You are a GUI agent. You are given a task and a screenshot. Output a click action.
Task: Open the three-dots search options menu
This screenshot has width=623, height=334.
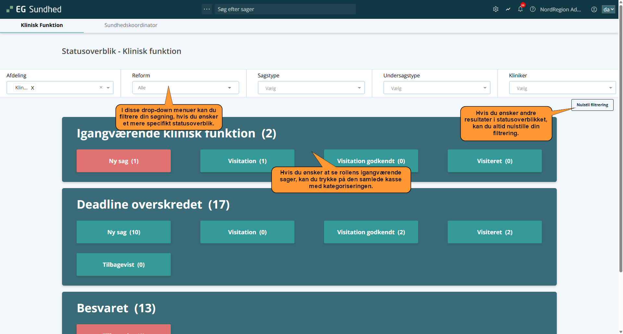(x=207, y=9)
